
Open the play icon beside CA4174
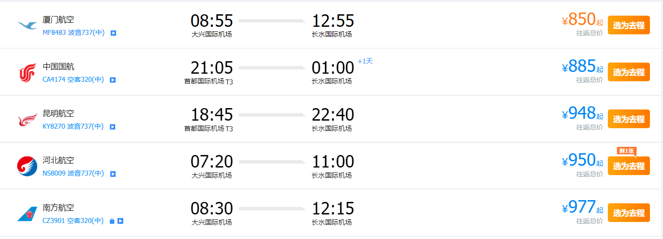[x=113, y=80]
